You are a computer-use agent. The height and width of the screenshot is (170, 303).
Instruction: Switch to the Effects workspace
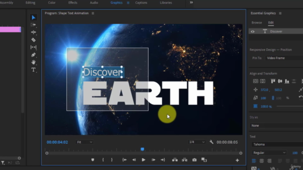[x=72, y=3]
